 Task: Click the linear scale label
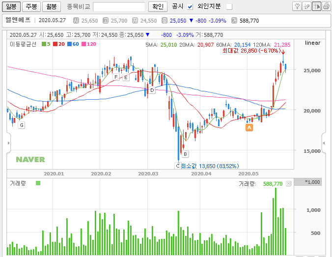coord(312,43)
